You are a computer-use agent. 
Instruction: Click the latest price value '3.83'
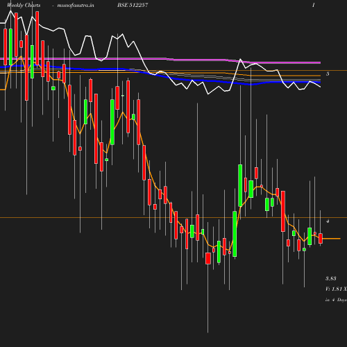(x=331, y=278)
